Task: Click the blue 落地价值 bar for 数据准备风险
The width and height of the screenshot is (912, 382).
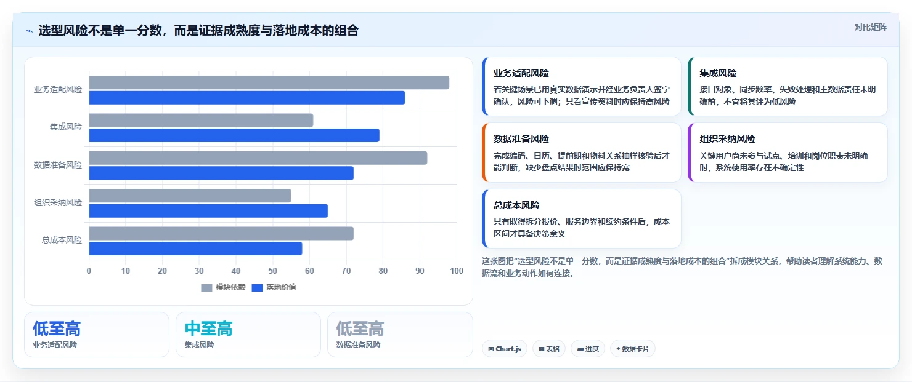Action: pyautogui.click(x=221, y=173)
